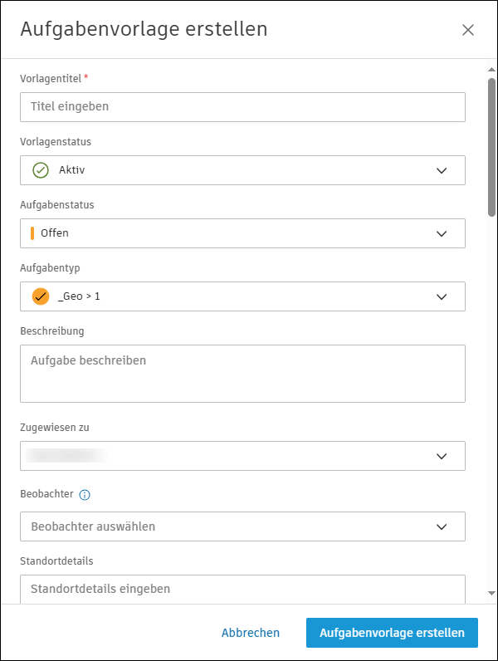The height and width of the screenshot is (661, 498).
Task: Expand the Vorlagenstatus dropdown arrow
Action: (x=442, y=170)
